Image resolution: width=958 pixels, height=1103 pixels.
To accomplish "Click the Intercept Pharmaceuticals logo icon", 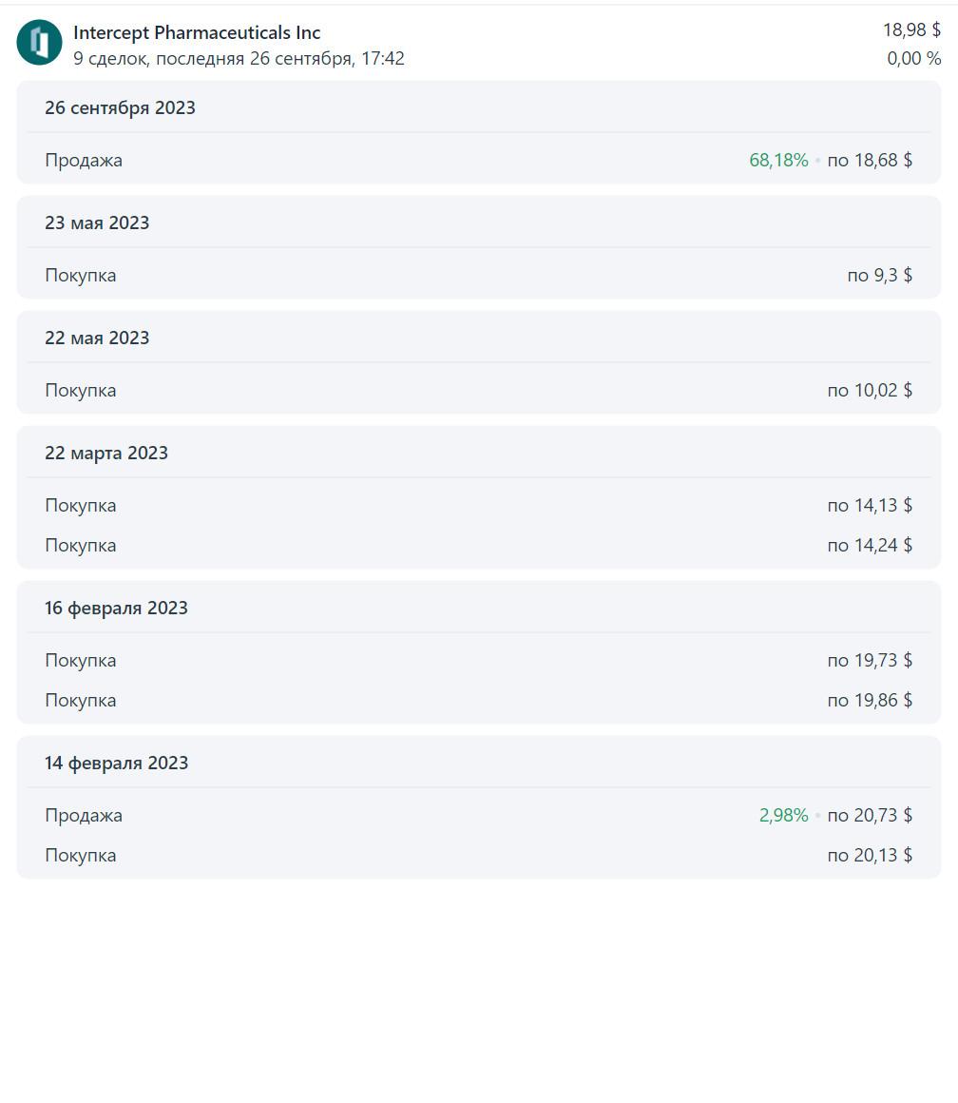I will [39, 43].
